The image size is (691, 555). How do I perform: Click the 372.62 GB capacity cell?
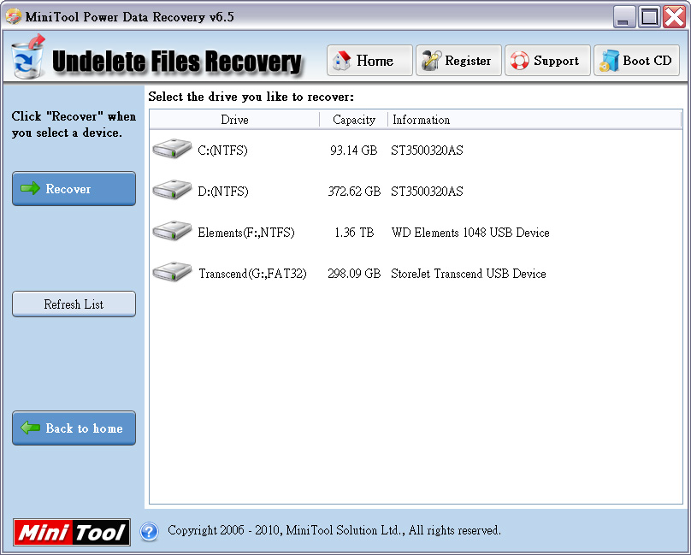(x=354, y=192)
